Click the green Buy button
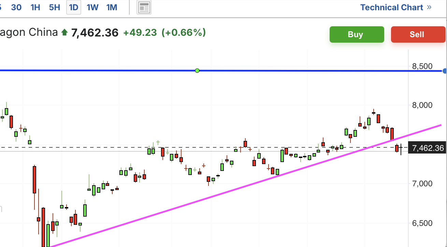Screen dimensions: 447x247 pos(357,34)
